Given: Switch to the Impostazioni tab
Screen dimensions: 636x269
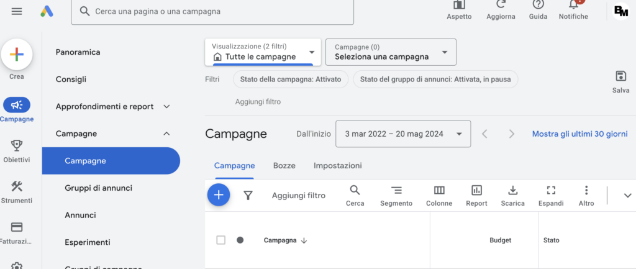Looking at the screenshot, I should tap(337, 166).
